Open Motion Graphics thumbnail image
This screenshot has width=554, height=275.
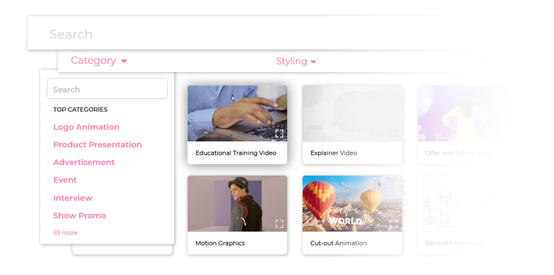click(237, 204)
